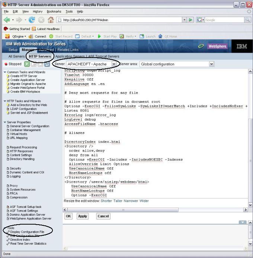Open Virtual Hosts link
253x258 pixels.
[x=19, y=134]
